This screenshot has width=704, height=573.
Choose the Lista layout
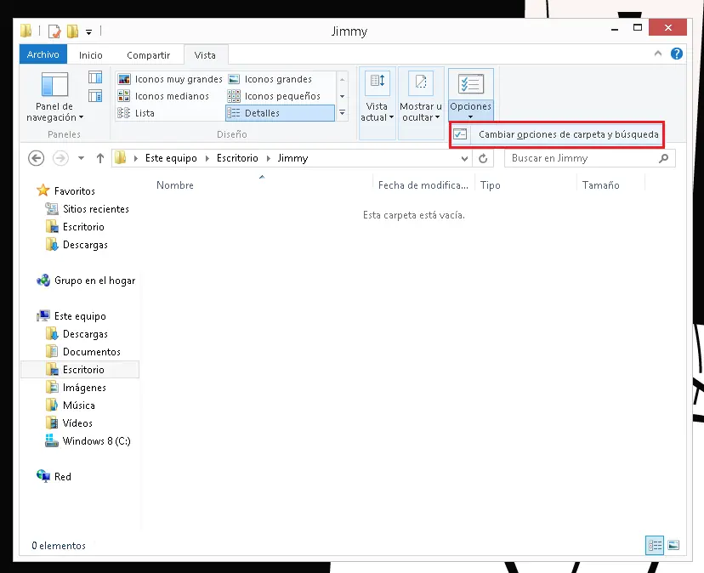136,113
